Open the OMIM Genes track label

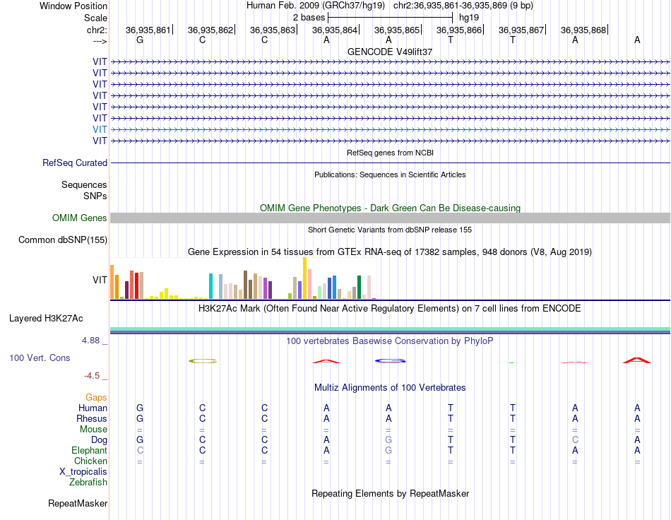point(79,218)
